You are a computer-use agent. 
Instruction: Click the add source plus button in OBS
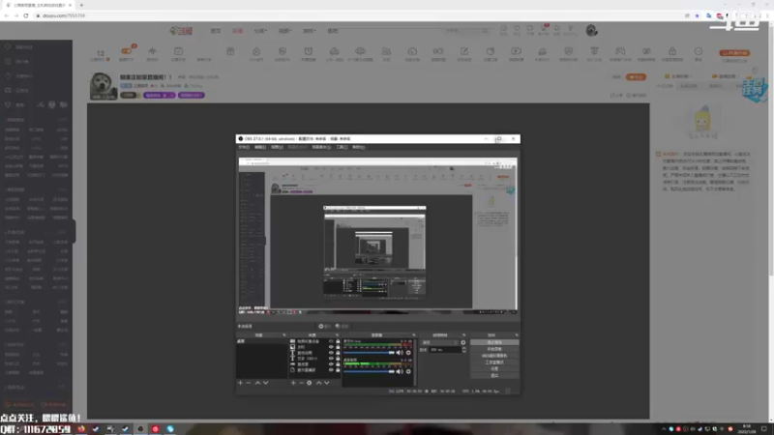pos(293,383)
